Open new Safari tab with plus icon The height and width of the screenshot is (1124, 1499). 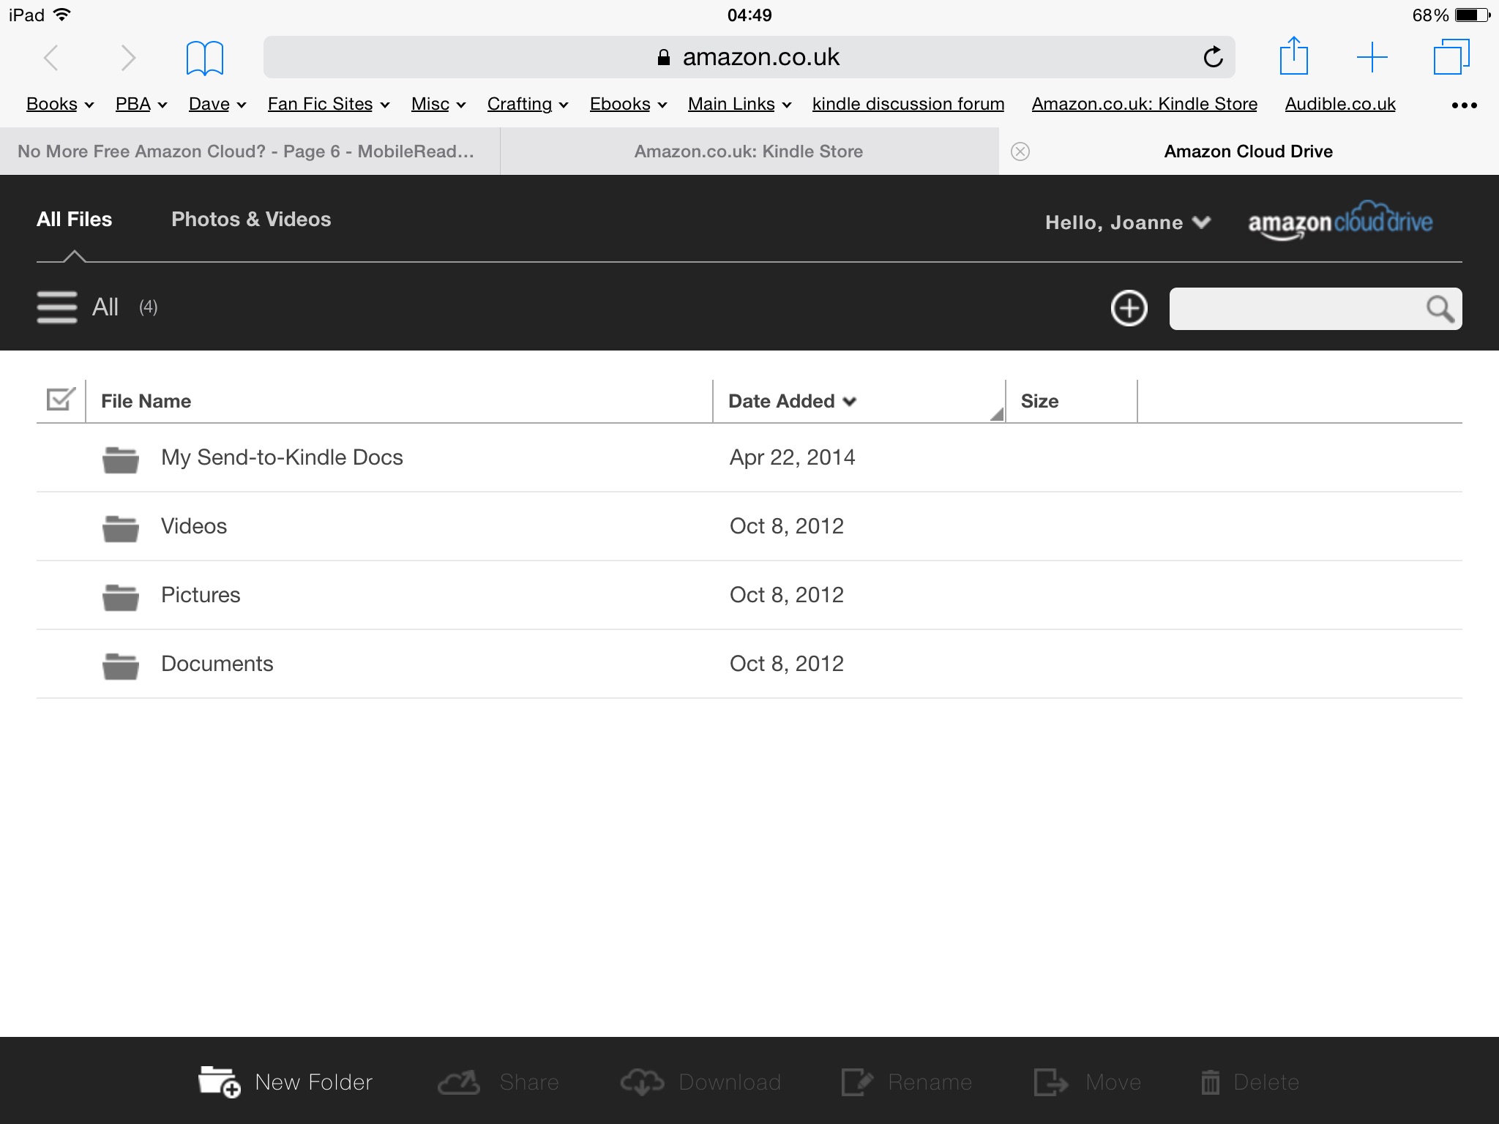click(x=1372, y=57)
